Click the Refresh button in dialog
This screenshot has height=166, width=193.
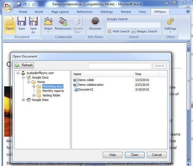coord(24,65)
